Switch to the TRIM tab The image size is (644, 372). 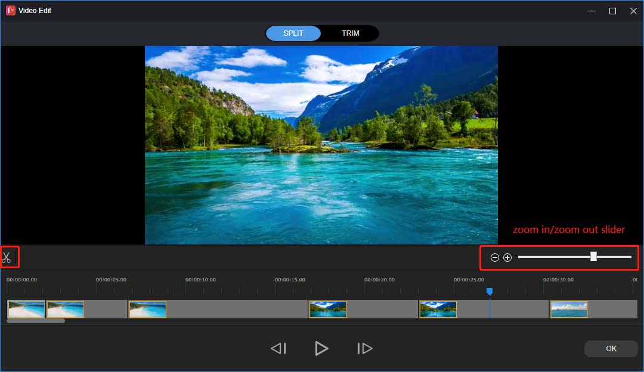pyautogui.click(x=351, y=33)
